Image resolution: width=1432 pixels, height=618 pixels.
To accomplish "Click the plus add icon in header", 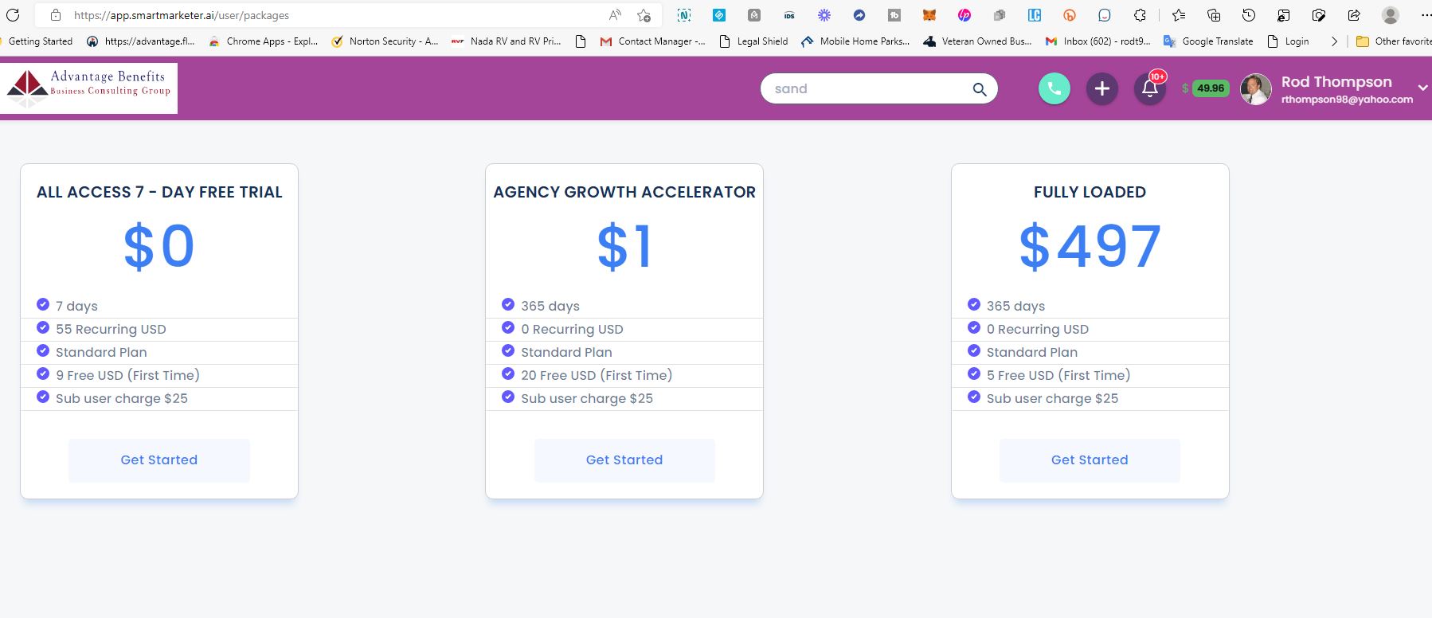I will (x=1102, y=88).
